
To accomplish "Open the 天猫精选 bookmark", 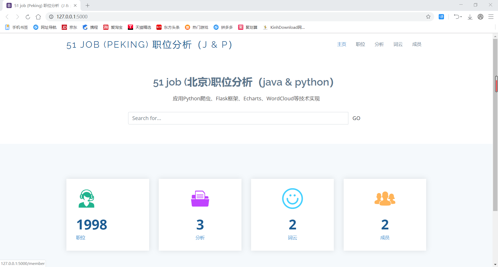I will [140, 27].
